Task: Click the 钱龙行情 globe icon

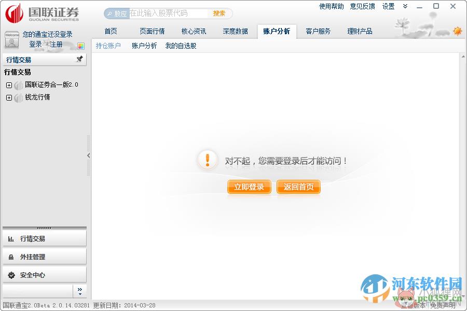Action: pyautogui.click(x=19, y=98)
